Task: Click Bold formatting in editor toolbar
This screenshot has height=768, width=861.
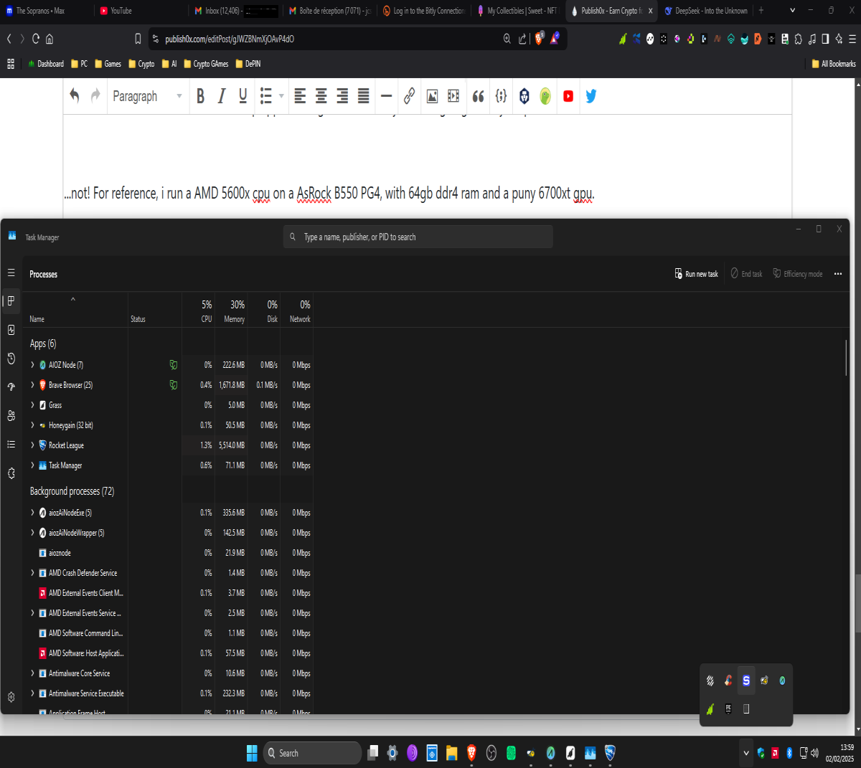Action: (x=200, y=96)
